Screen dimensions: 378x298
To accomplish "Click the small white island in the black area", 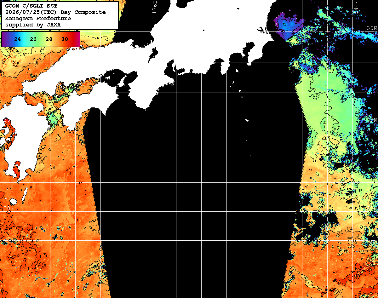I will (247, 120).
